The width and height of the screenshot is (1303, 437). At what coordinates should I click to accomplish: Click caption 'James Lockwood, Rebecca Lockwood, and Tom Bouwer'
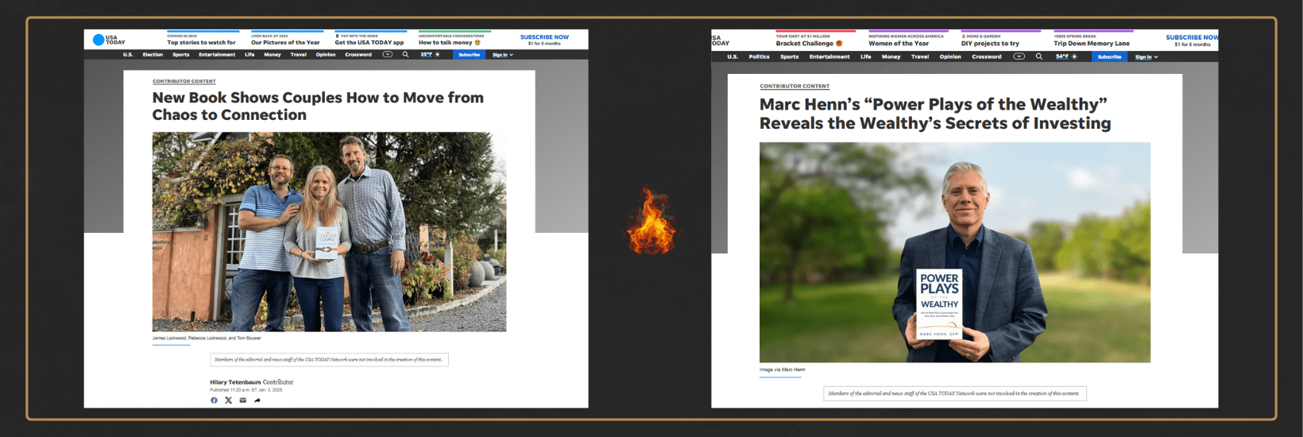207,338
